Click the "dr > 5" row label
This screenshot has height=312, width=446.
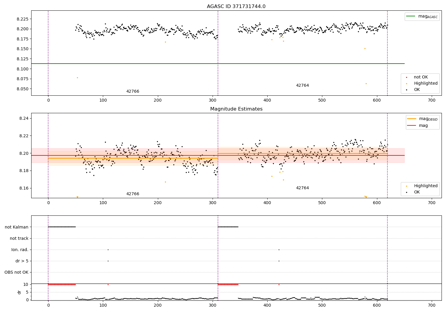[x=22, y=261]
